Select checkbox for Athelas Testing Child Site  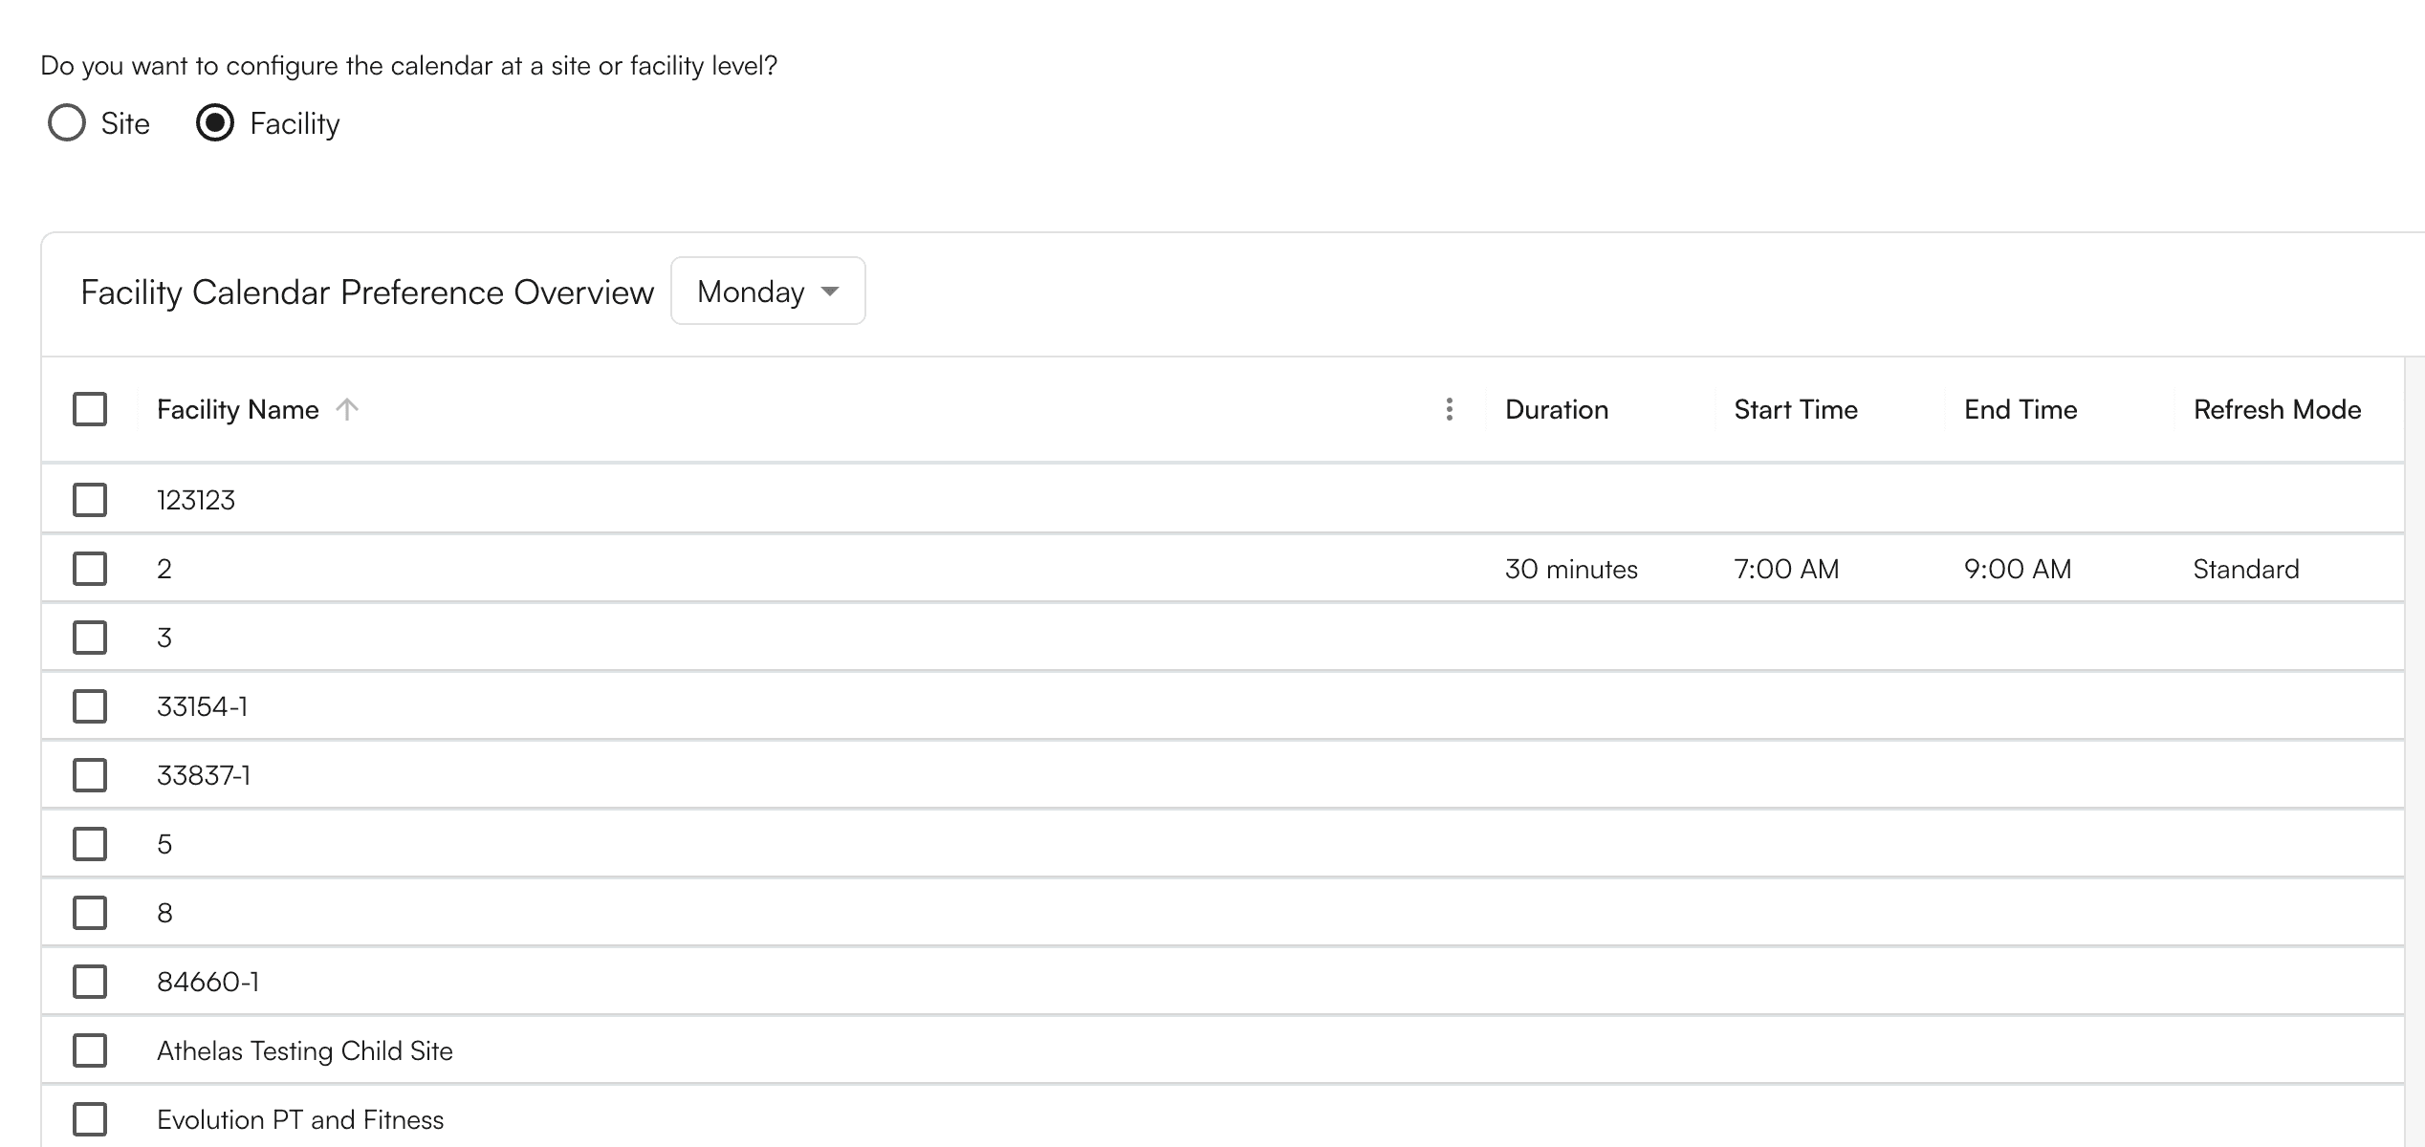[x=90, y=1050]
